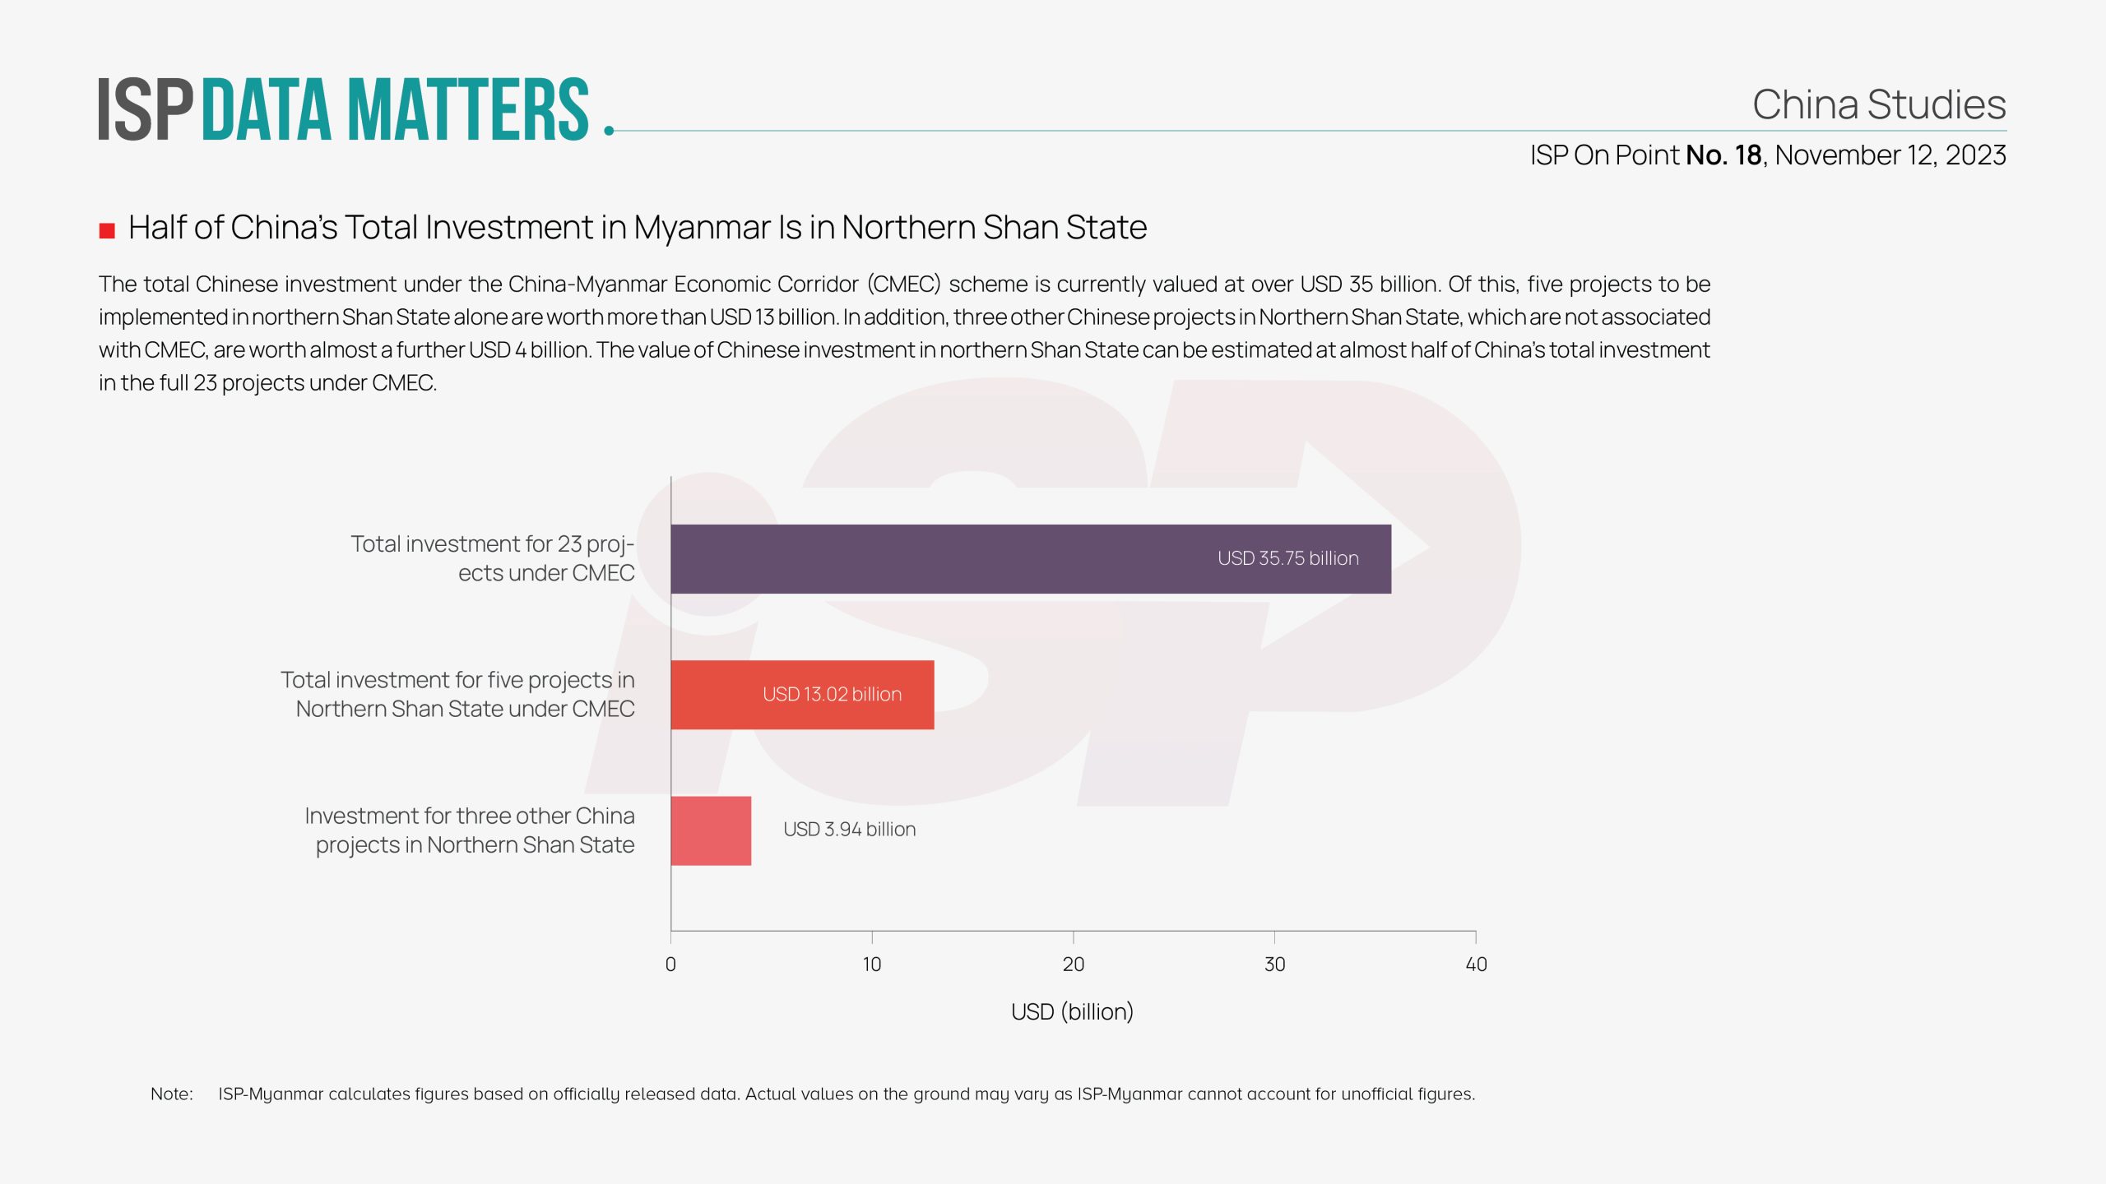Click the 20 tick label on the axis
This screenshot has width=2106, height=1184.
(x=1073, y=964)
